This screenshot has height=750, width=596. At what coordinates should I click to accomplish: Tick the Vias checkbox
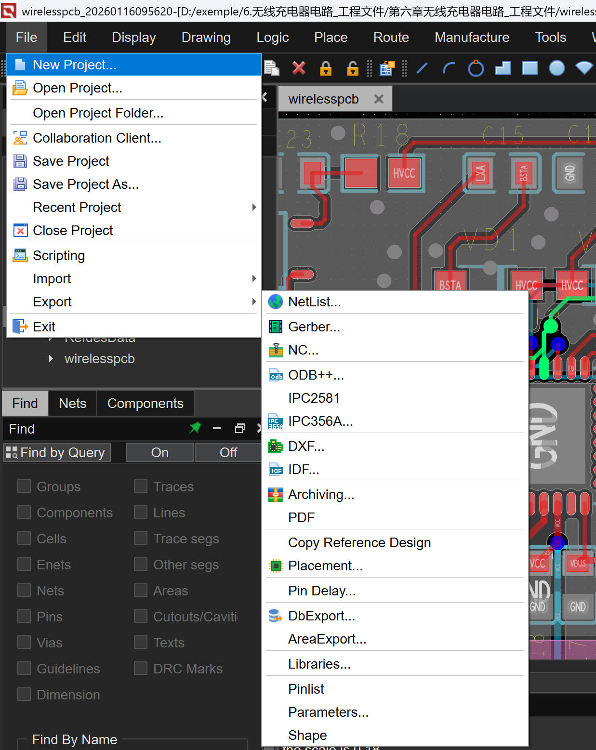(24, 642)
